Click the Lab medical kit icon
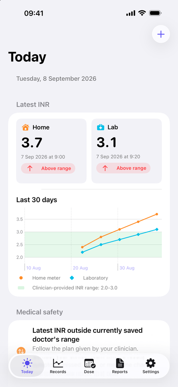 [x=100, y=127]
